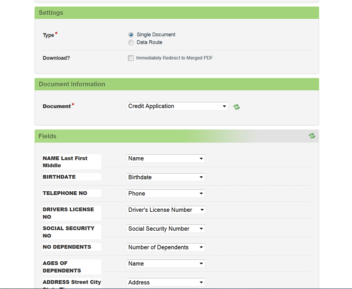The width and height of the screenshot is (352, 289).
Task: Enable Immediately Redirect to Merged PDF checkbox
Action: pyautogui.click(x=131, y=58)
